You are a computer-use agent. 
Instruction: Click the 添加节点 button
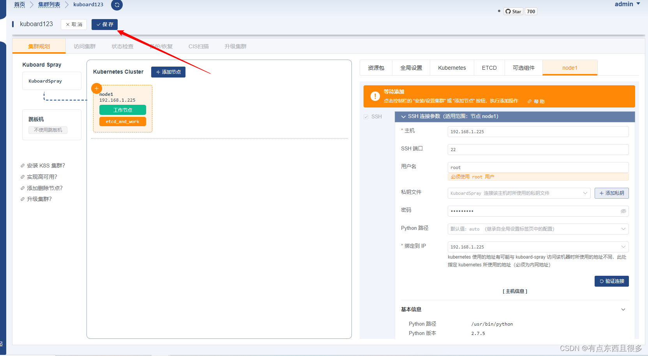[168, 72]
